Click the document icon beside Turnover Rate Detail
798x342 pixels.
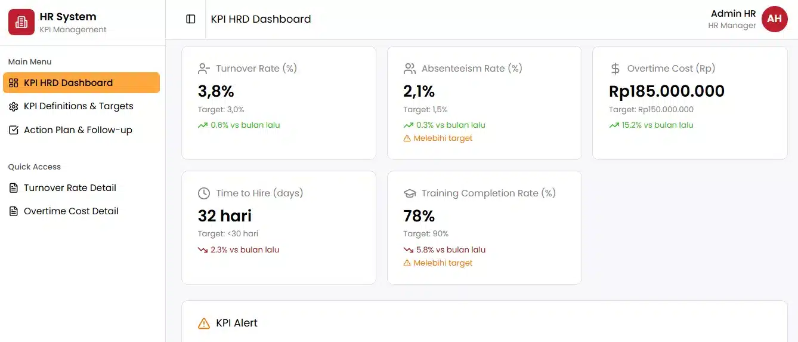[14, 188]
